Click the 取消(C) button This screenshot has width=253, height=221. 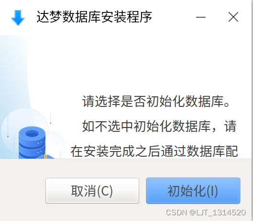pyautogui.click(x=92, y=191)
